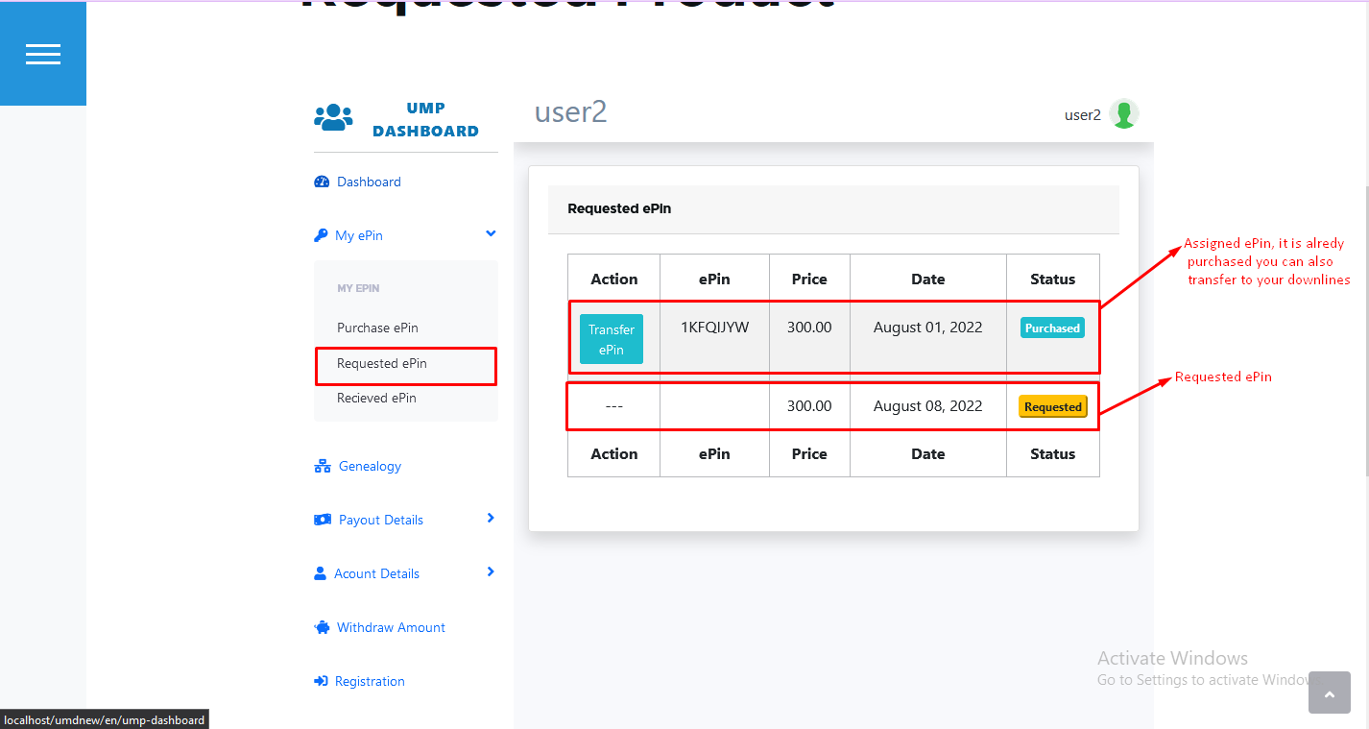Expand the Payout Details chevron
The image size is (1369, 729).
491,519
